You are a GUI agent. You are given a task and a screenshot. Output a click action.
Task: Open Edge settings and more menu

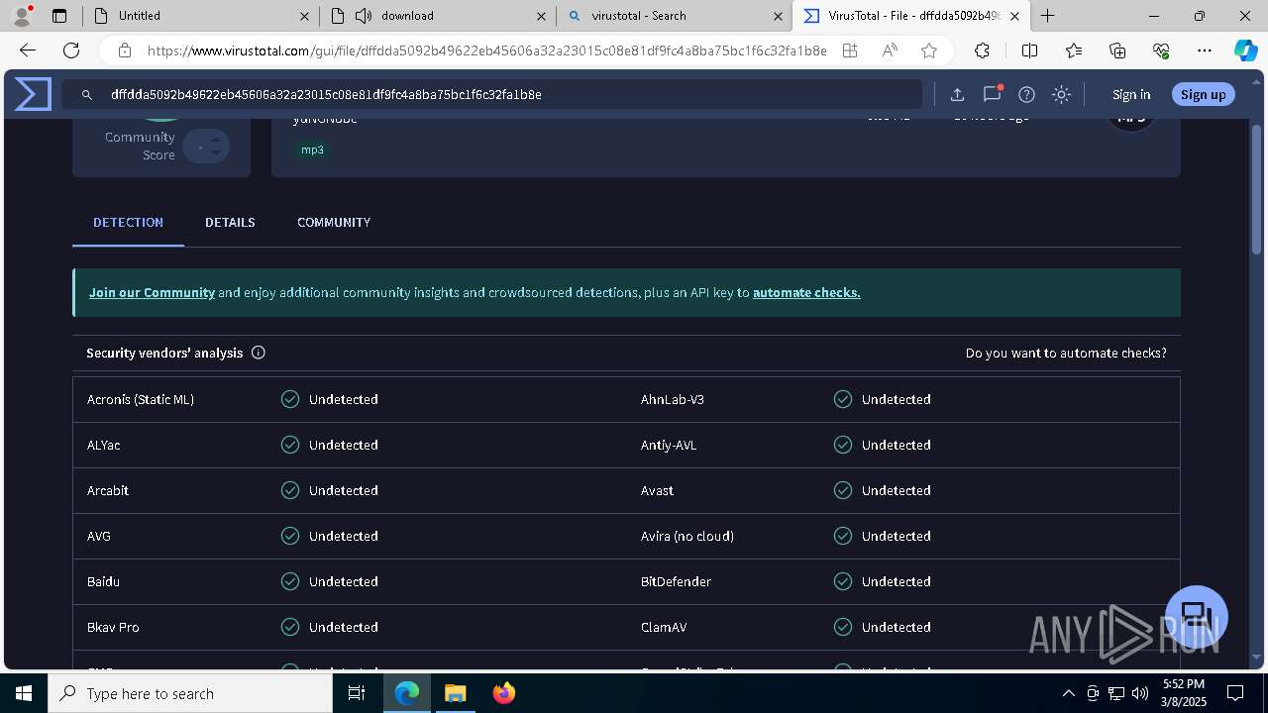point(1205,51)
